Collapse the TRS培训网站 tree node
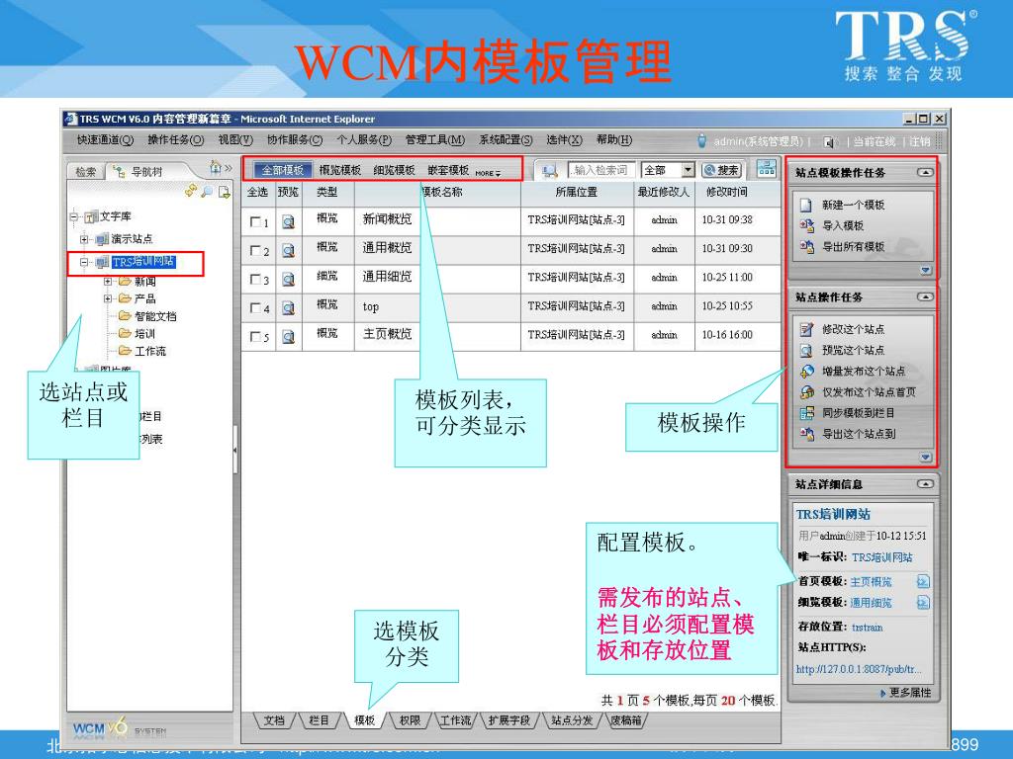The width and height of the screenshot is (1013, 759). click(84, 262)
